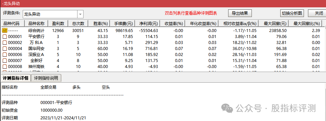This screenshot has width=326, height=121.
Task: Click the 多头 column label
Action: click(x=76, y=87)
